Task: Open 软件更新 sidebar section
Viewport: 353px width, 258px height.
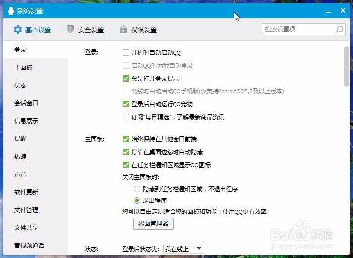Action: click(x=36, y=192)
